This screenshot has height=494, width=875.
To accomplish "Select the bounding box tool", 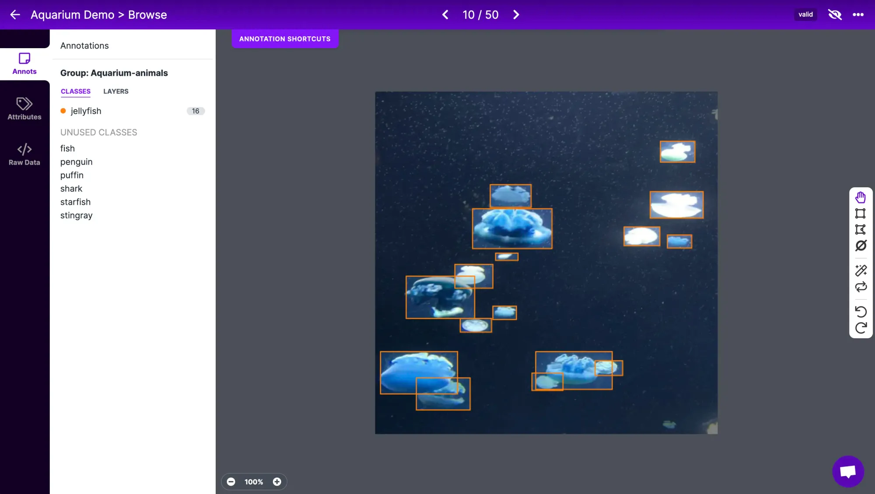I will click(861, 214).
